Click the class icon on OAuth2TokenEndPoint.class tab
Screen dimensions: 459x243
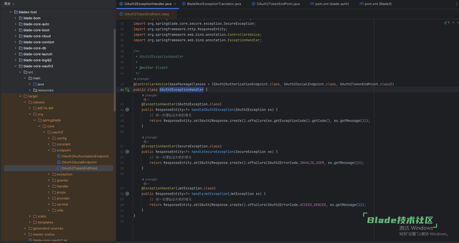(x=121, y=14)
